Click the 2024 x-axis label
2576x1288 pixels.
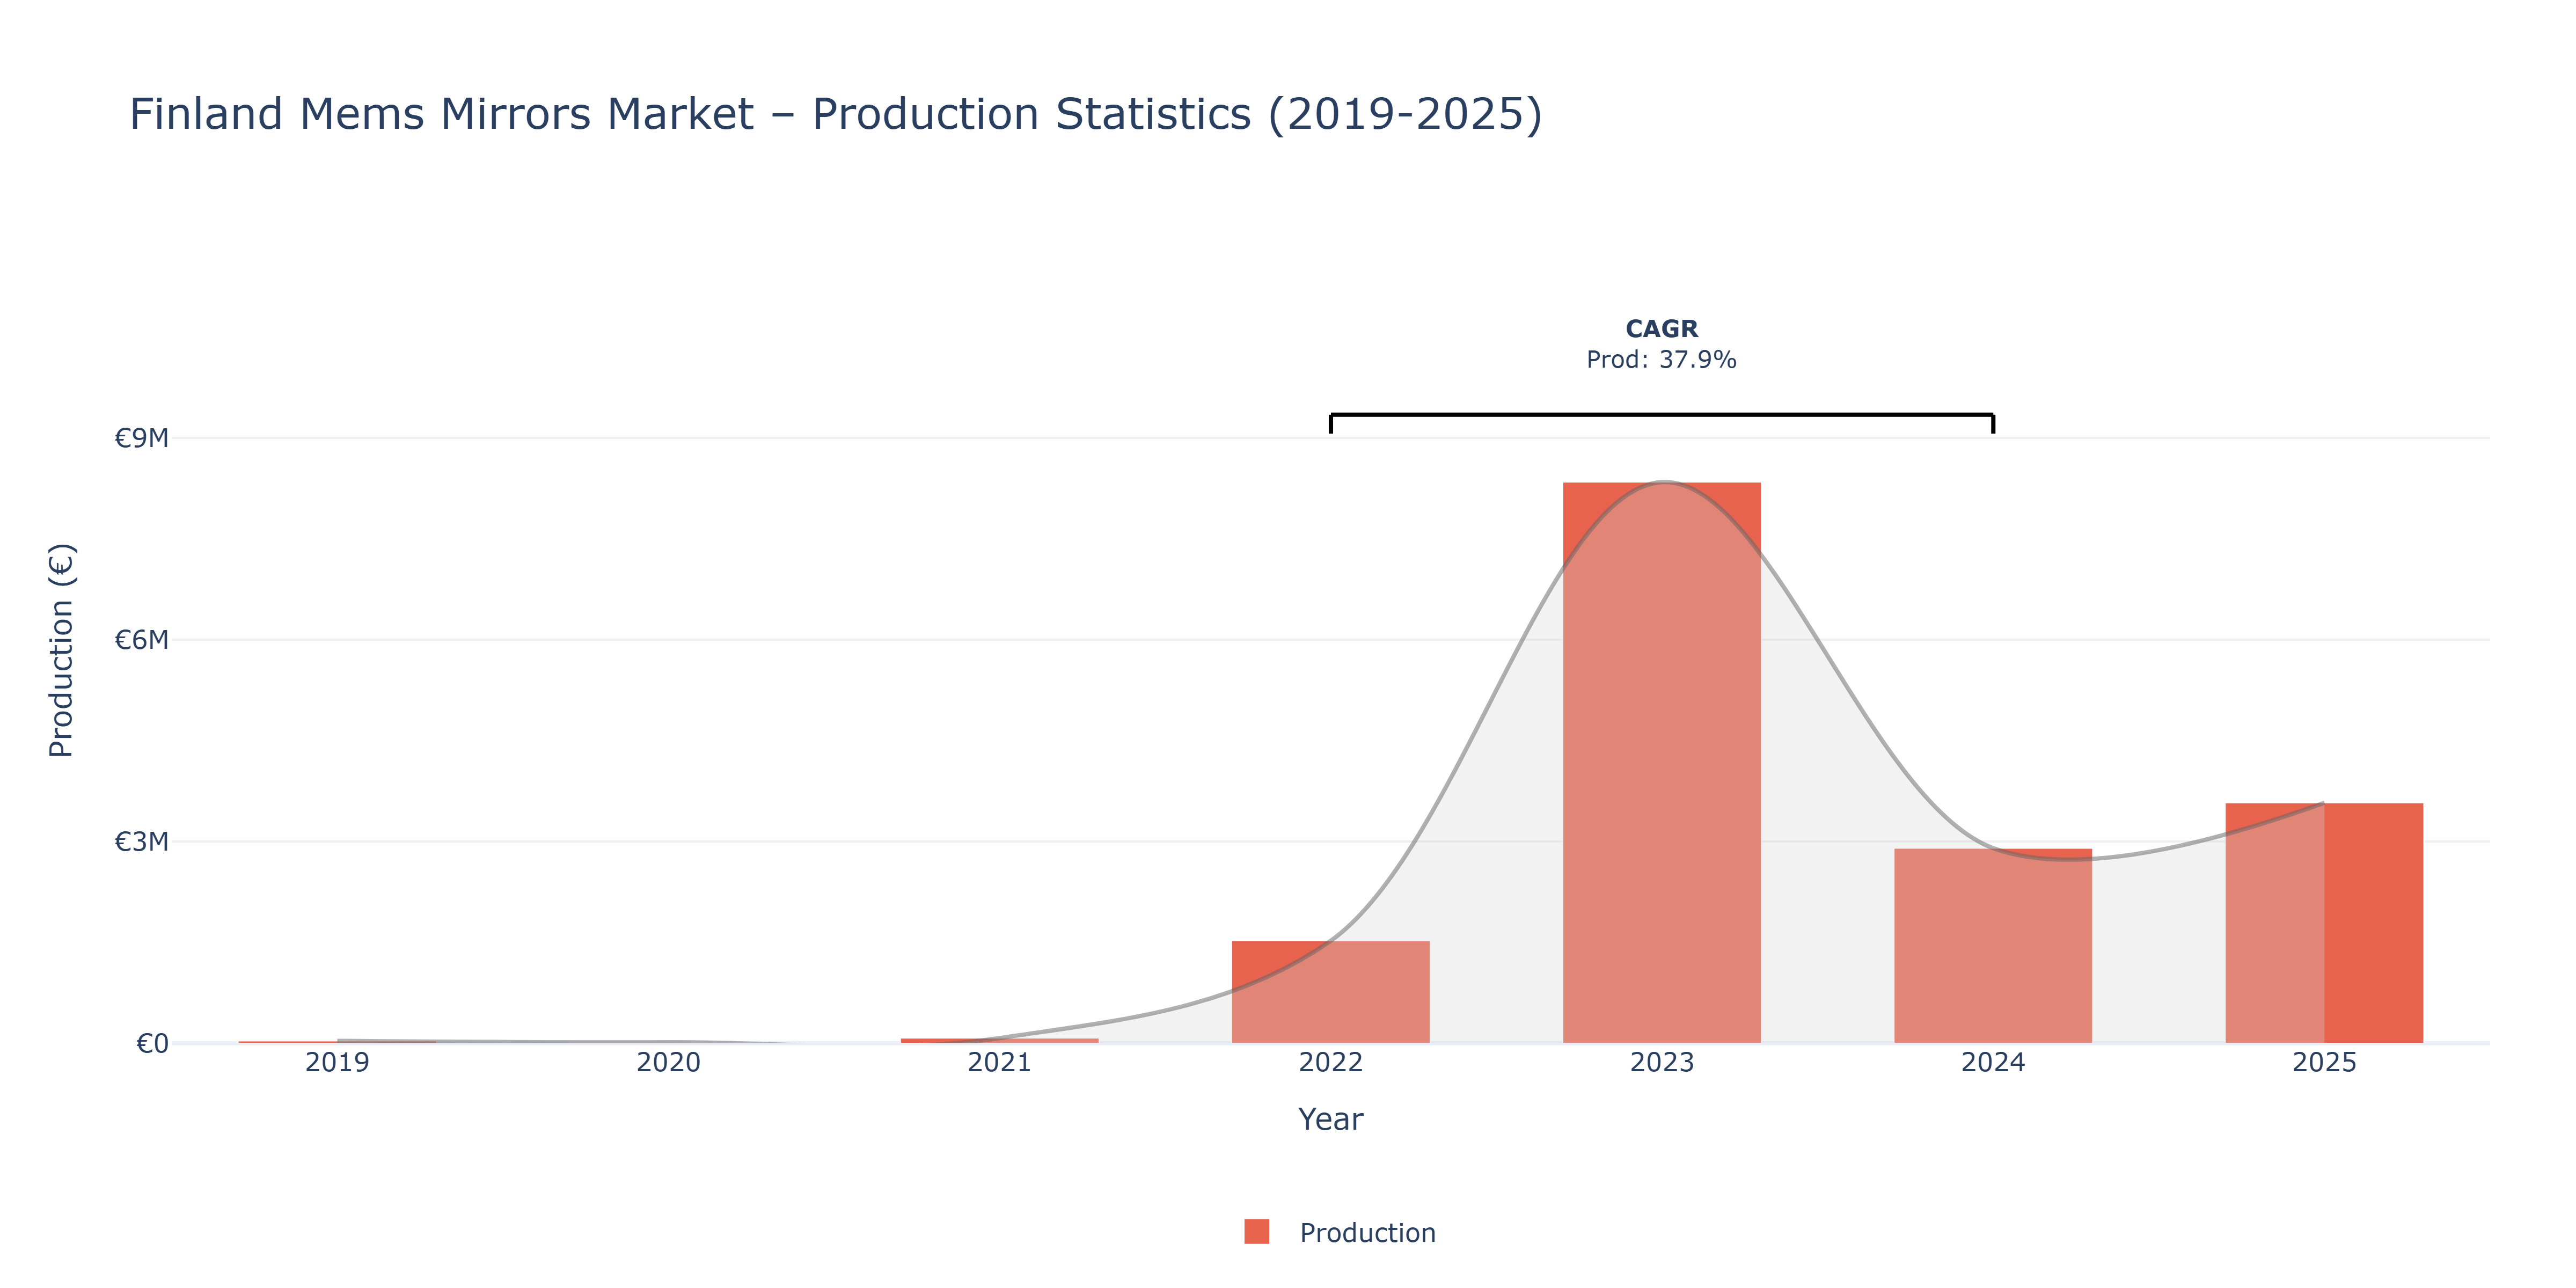point(1992,1062)
